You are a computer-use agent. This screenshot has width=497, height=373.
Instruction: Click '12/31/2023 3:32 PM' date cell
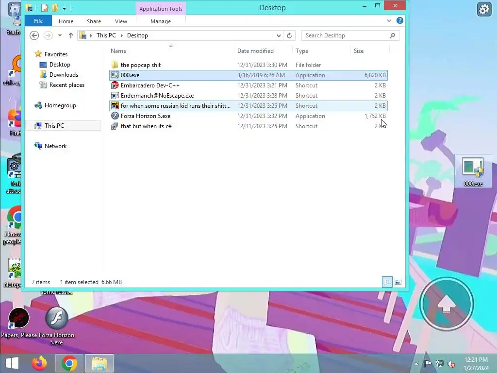tap(262, 116)
